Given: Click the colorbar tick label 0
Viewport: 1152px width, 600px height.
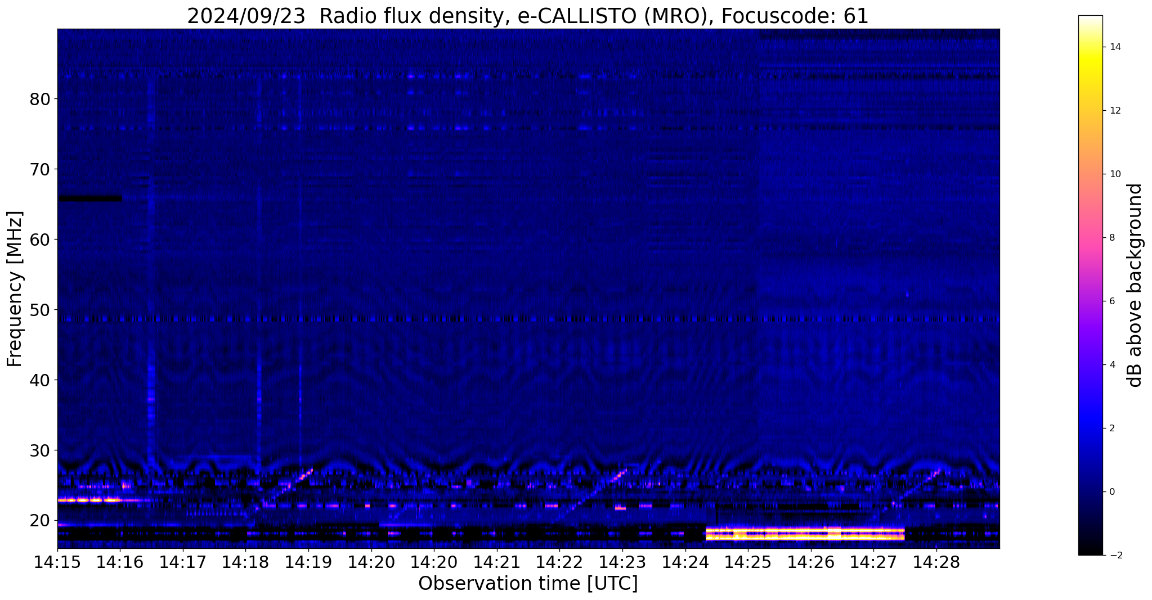Looking at the screenshot, I should click(1111, 492).
